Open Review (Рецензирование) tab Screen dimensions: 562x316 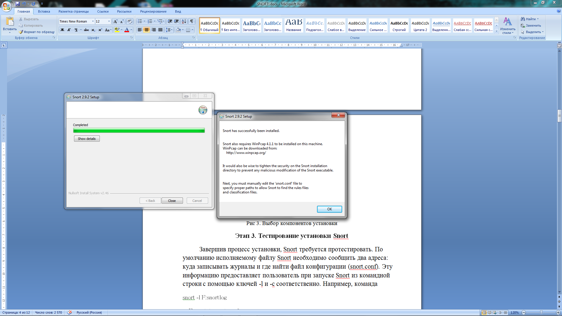(x=153, y=11)
